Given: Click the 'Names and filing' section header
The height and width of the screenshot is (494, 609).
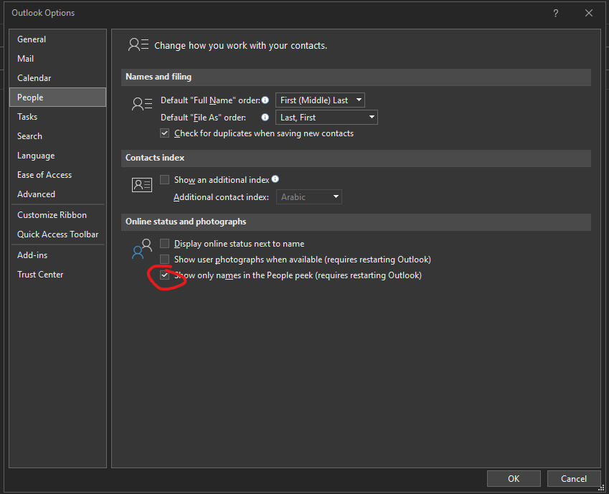Looking at the screenshot, I should point(159,77).
